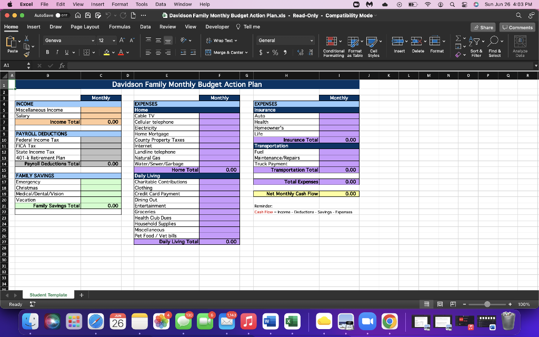Click the Delete cells icon

416,41
